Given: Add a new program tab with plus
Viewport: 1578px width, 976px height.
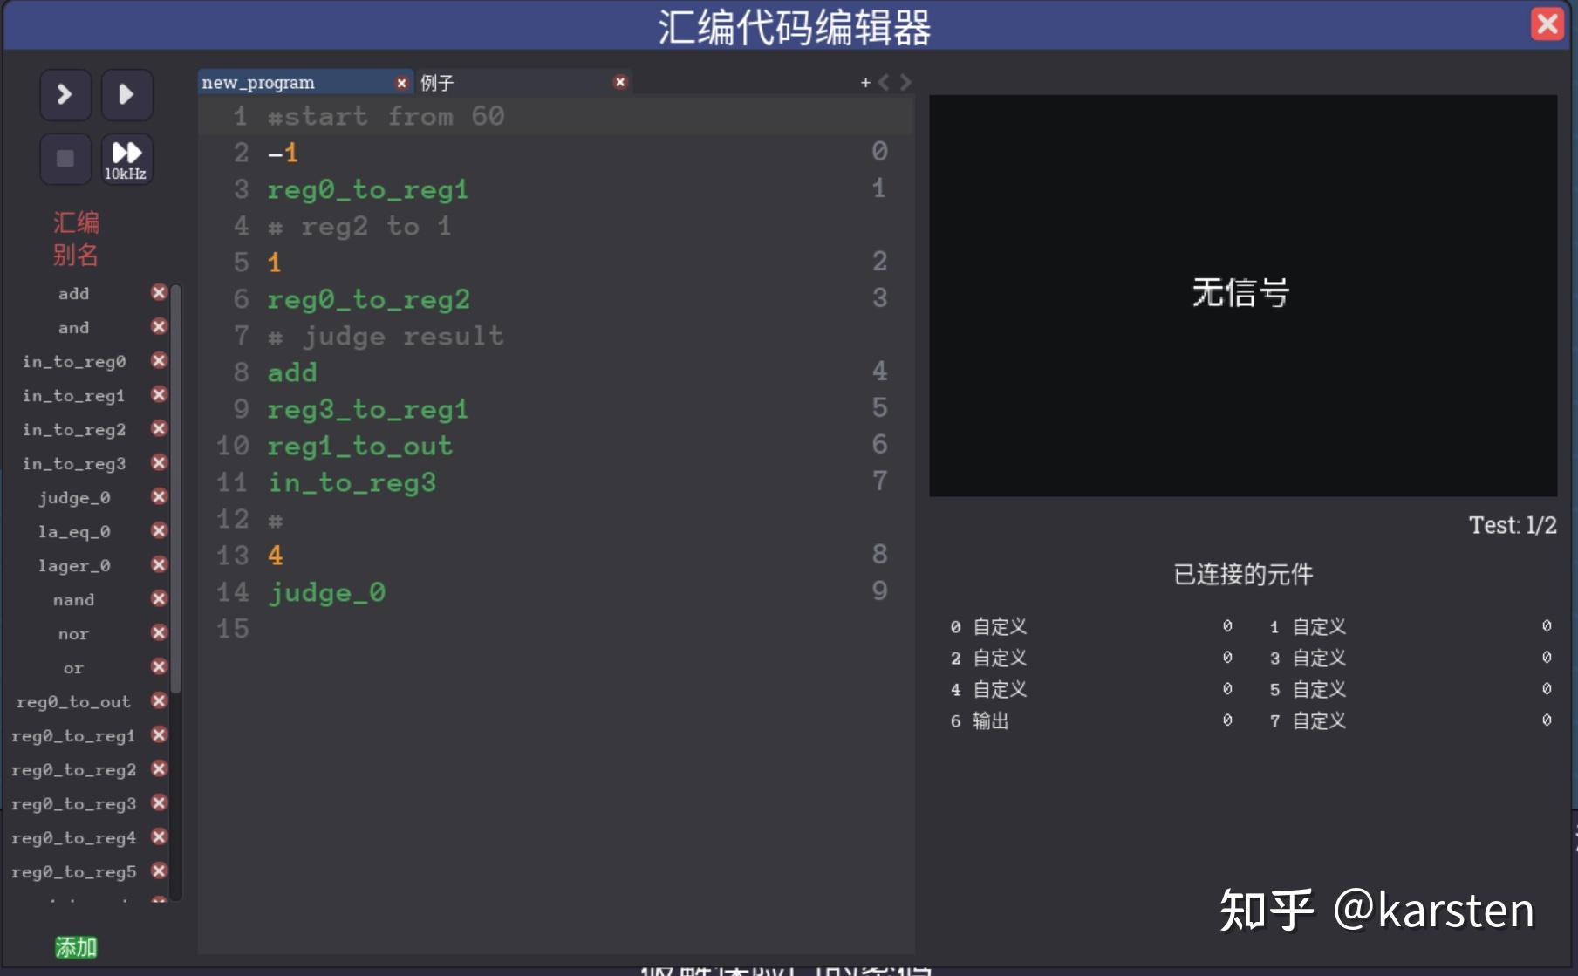Looking at the screenshot, I should [x=865, y=82].
